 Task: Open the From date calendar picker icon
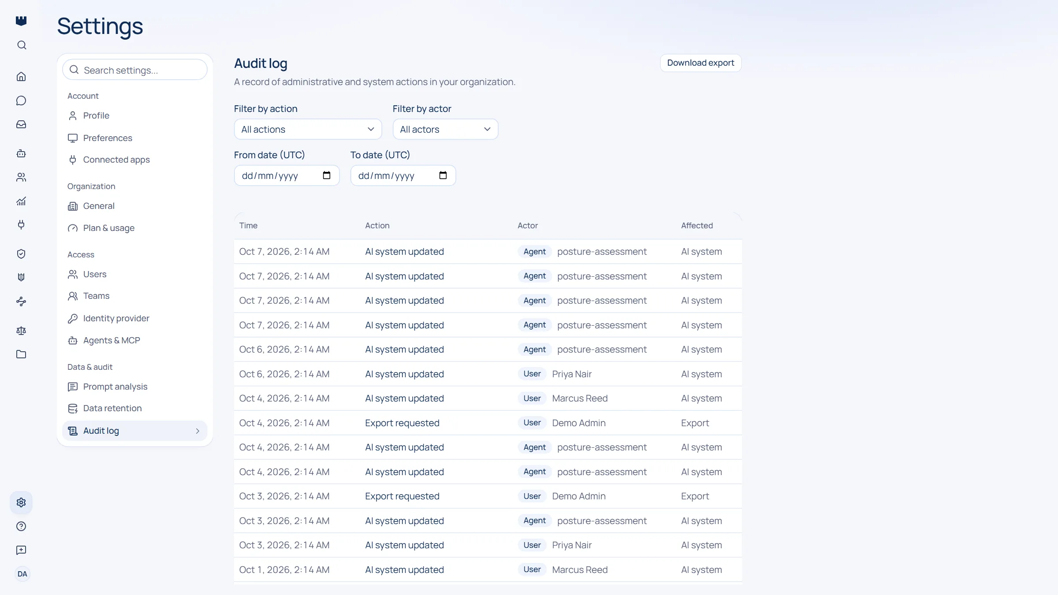pyautogui.click(x=327, y=175)
